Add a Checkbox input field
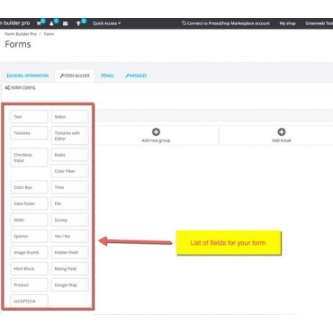Screen dimensions: 333x333 point(29,157)
